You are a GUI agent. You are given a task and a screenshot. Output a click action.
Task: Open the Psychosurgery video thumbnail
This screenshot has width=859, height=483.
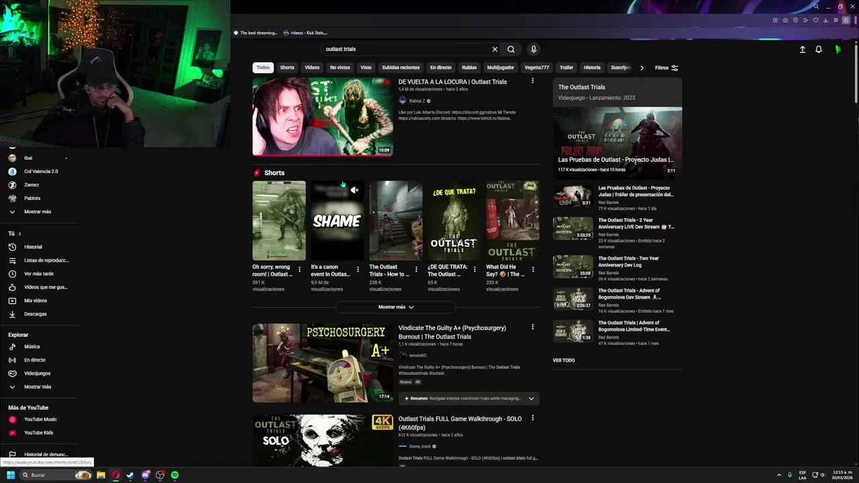(322, 363)
